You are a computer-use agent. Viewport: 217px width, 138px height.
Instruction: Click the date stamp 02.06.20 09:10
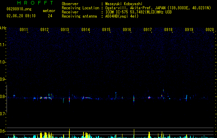(21, 16)
